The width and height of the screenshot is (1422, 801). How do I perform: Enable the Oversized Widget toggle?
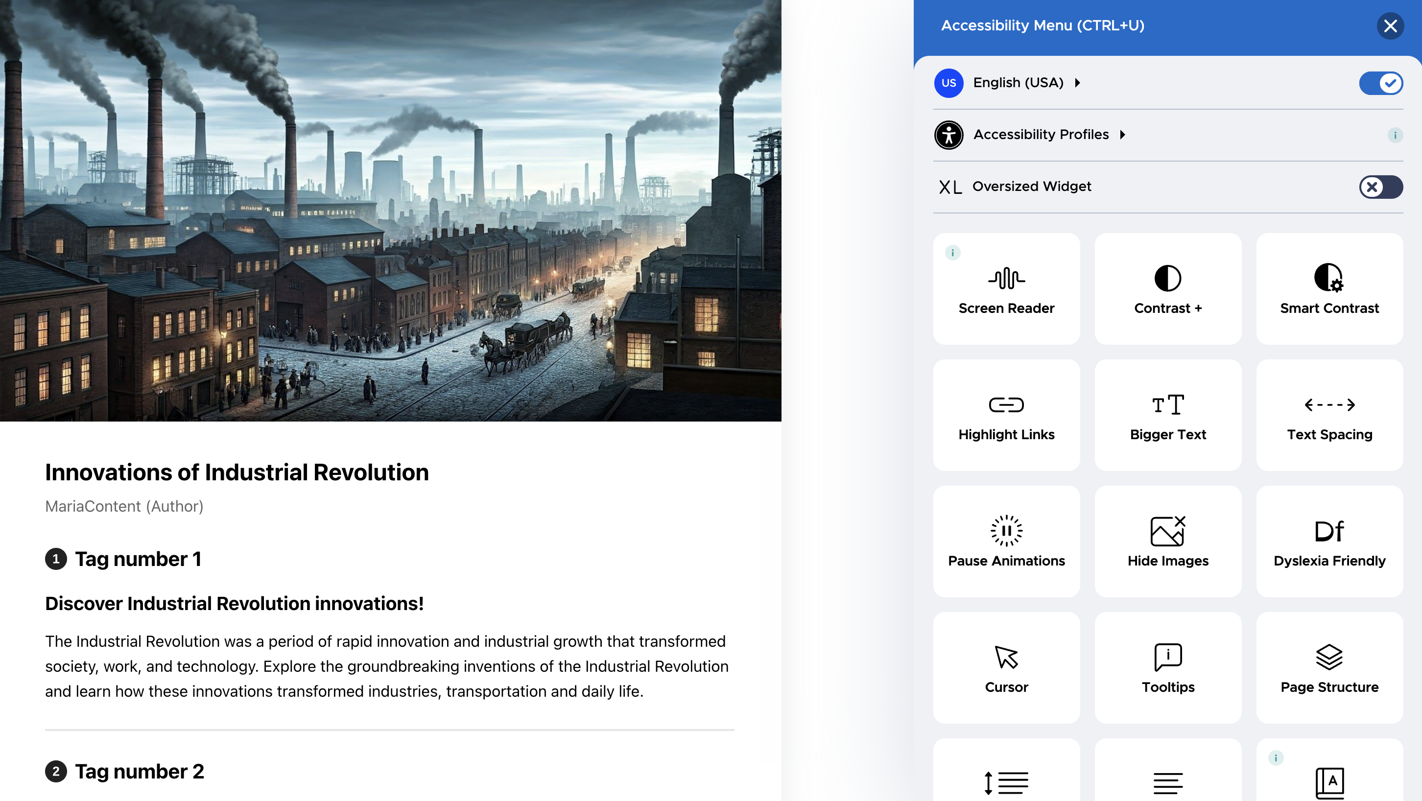click(1380, 187)
